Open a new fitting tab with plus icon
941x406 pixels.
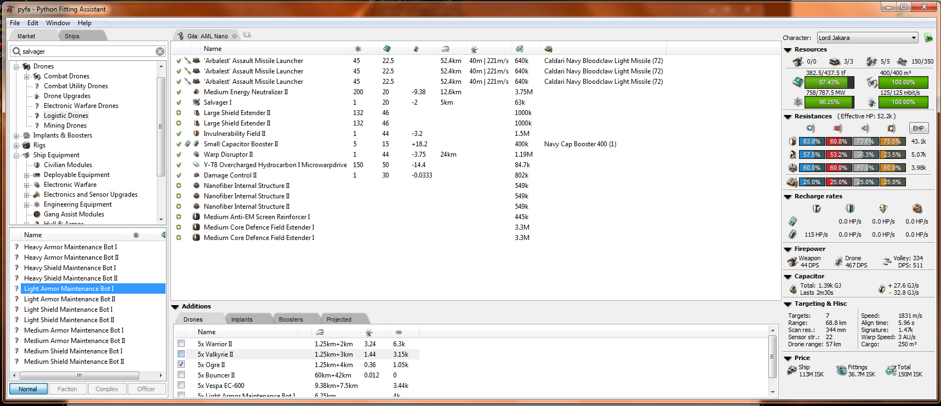[x=247, y=35]
